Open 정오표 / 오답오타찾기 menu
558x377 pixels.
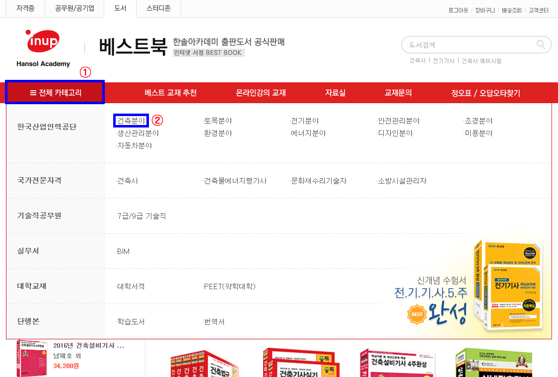pos(486,93)
